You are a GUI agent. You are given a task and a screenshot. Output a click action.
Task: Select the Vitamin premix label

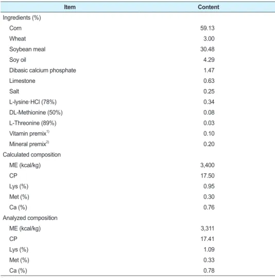click(x=29, y=133)
